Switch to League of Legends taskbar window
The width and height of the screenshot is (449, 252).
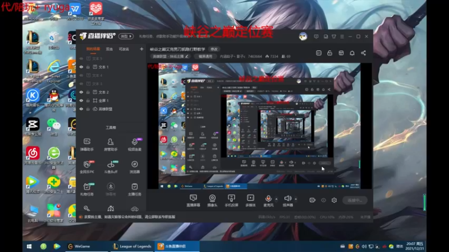tap(132, 246)
